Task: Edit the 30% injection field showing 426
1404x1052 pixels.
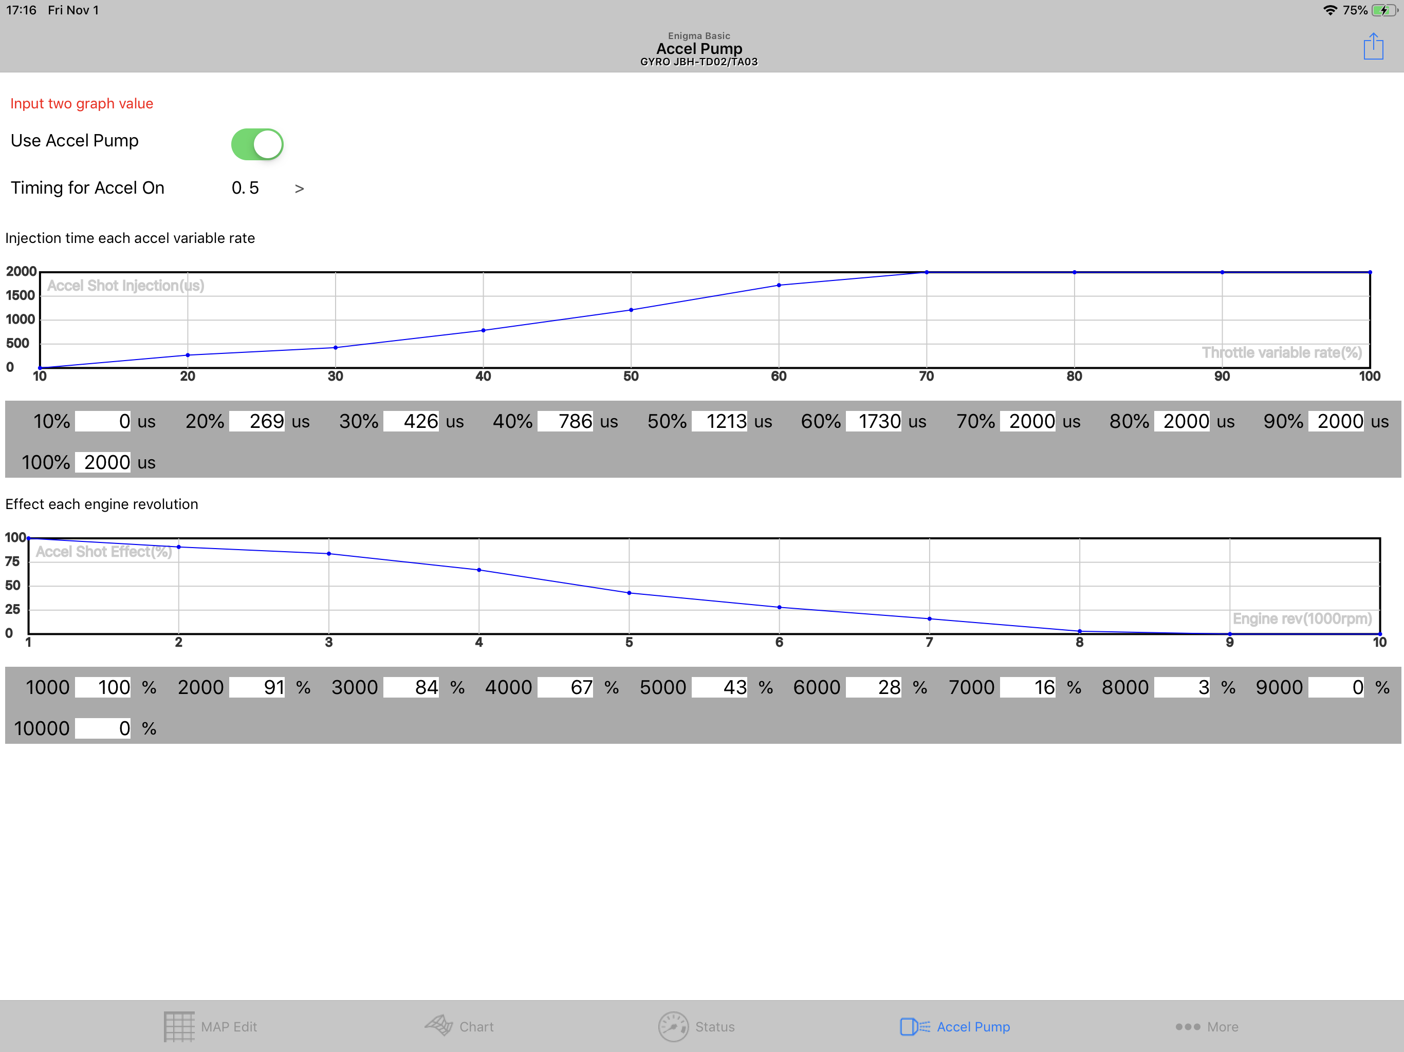Action: click(x=411, y=421)
